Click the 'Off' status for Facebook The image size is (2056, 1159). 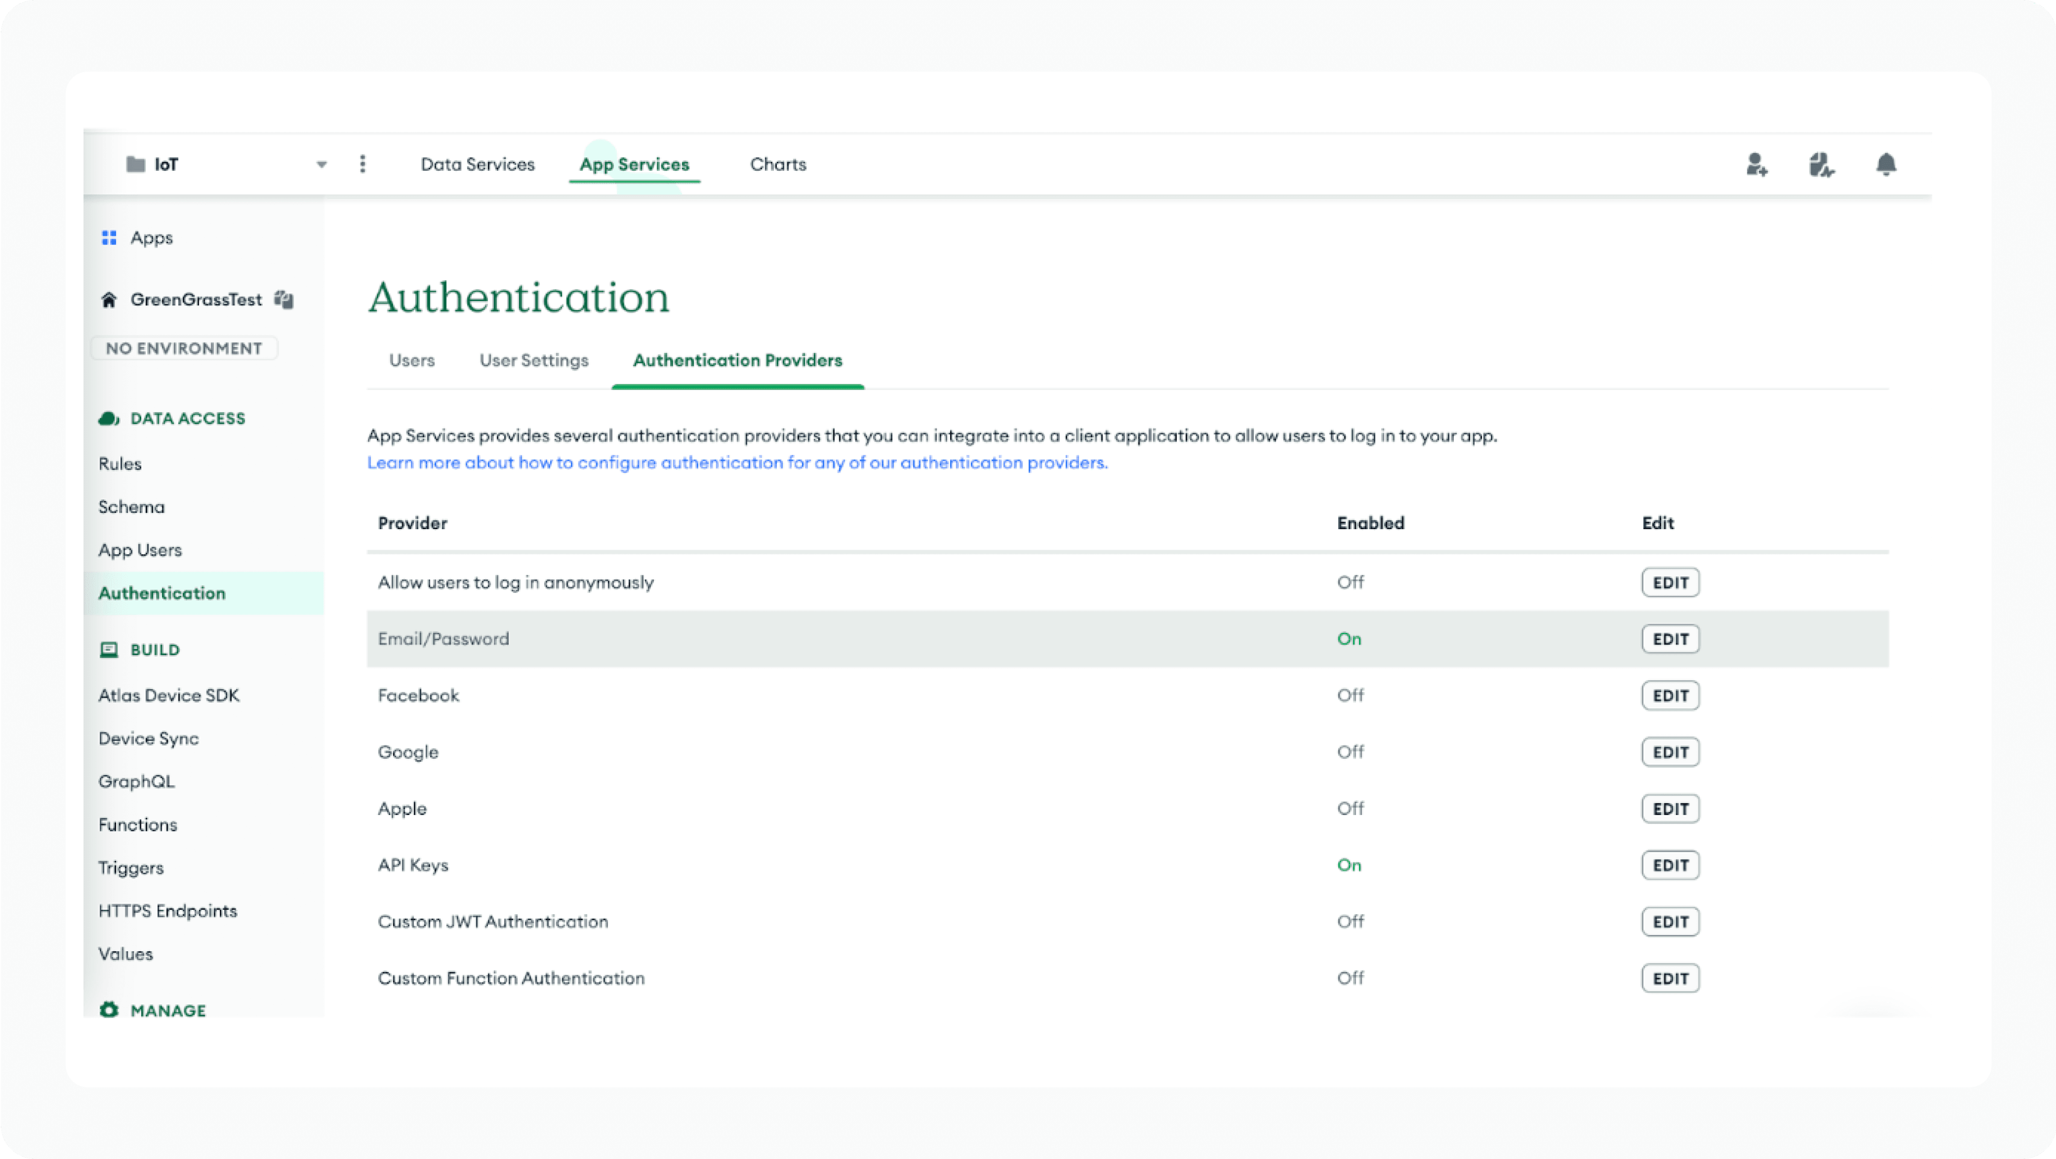coord(1350,696)
